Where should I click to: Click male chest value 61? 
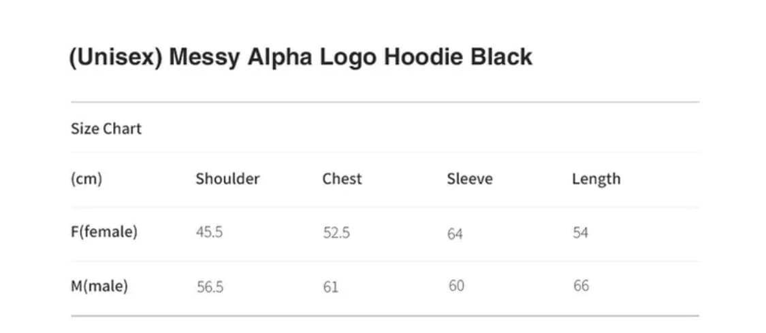click(x=330, y=287)
